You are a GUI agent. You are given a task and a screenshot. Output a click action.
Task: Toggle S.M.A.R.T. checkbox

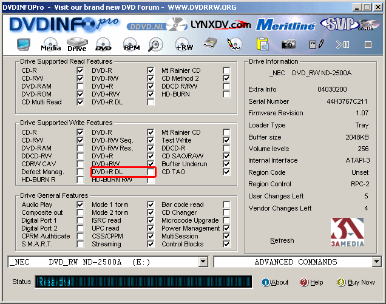tap(80, 244)
